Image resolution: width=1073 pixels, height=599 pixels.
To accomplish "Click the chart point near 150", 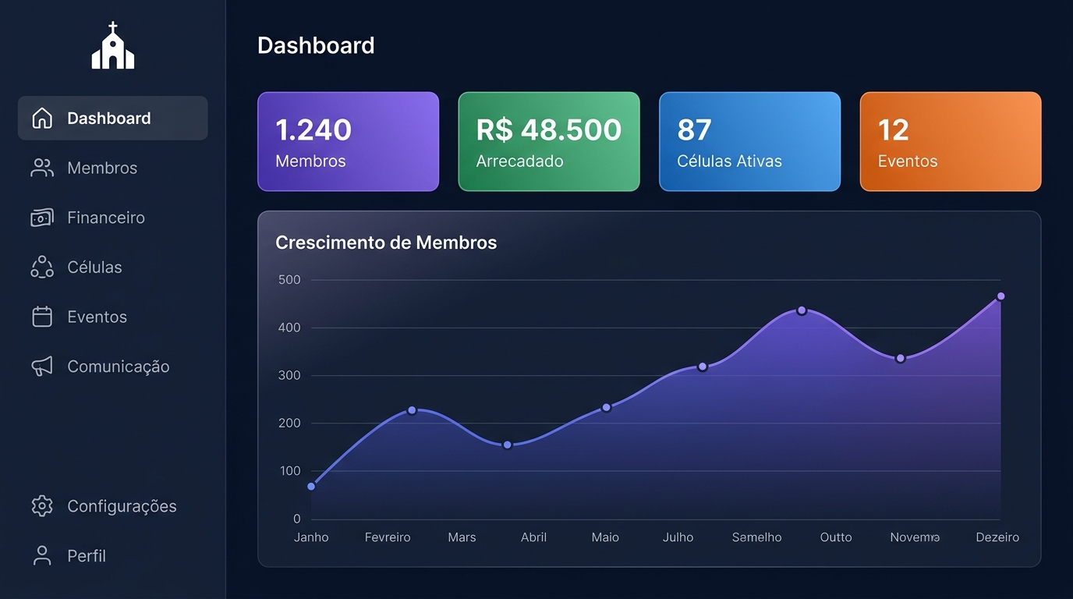I will tap(507, 445).
